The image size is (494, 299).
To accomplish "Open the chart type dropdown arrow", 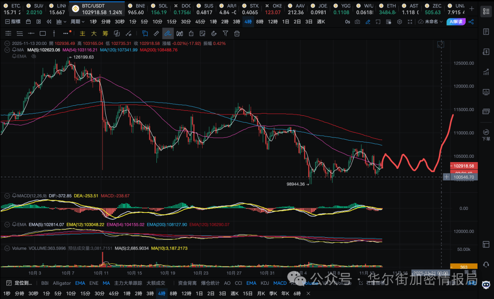I will [65, 22].
